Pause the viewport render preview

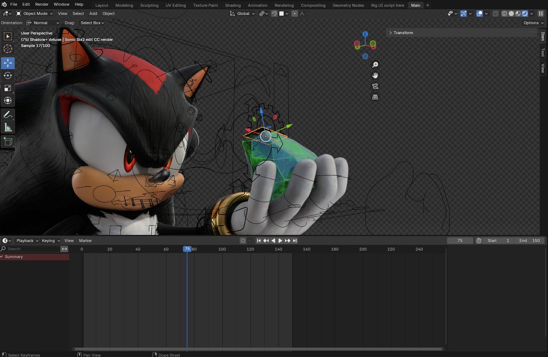[x=541, y=14]
